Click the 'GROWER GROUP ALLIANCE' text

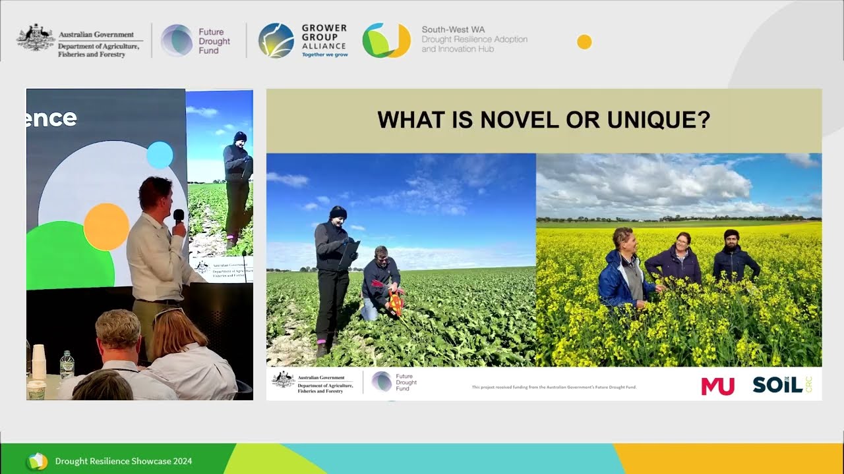click(x=324, y=37)
